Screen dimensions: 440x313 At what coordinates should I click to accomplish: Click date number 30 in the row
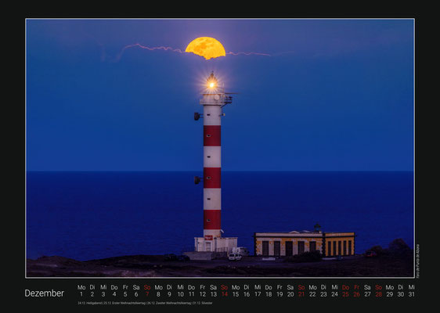tap(400, 294)
